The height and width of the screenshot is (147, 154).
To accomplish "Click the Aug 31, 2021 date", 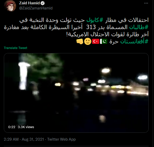I will 33,139.
